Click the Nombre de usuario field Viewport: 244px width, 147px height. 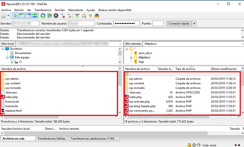(x=81, y=23)
